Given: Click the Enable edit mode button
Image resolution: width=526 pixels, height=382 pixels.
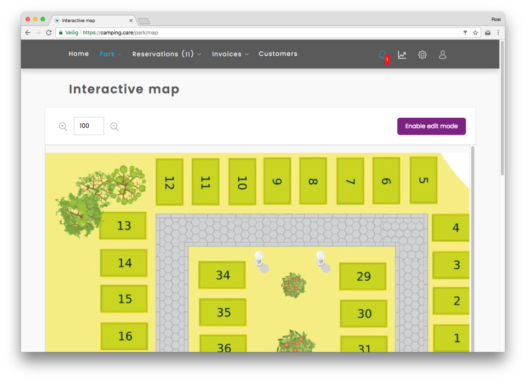Looking at the screenshot, I should pos(431,126).
